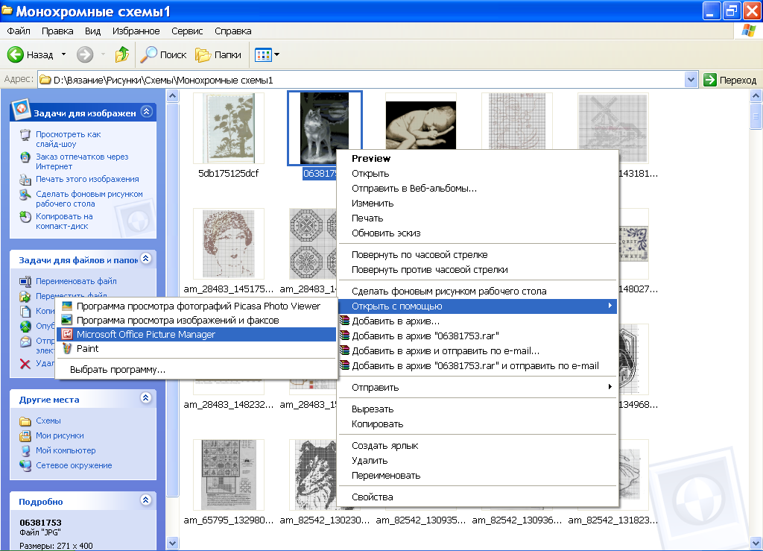The width and height of the screenshot is (763, 551).
Task: Open Сетевое окружение in Другие места
Action: click(74, 465)
